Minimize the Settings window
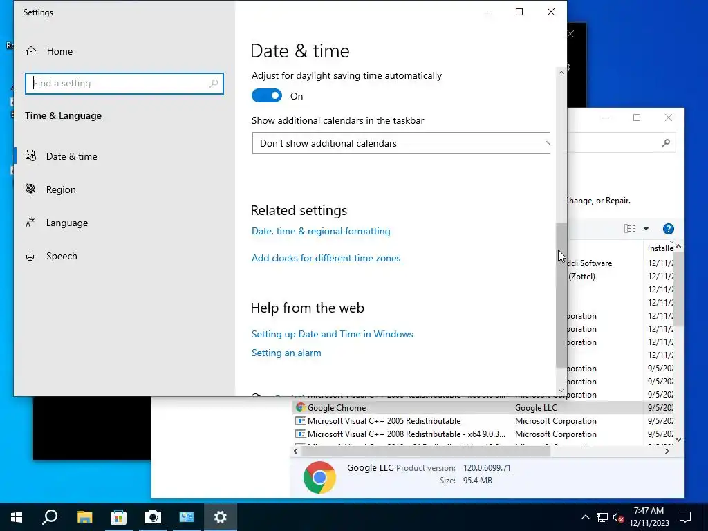The width and height of the screenshot is (708, 531). pos(487,12)
